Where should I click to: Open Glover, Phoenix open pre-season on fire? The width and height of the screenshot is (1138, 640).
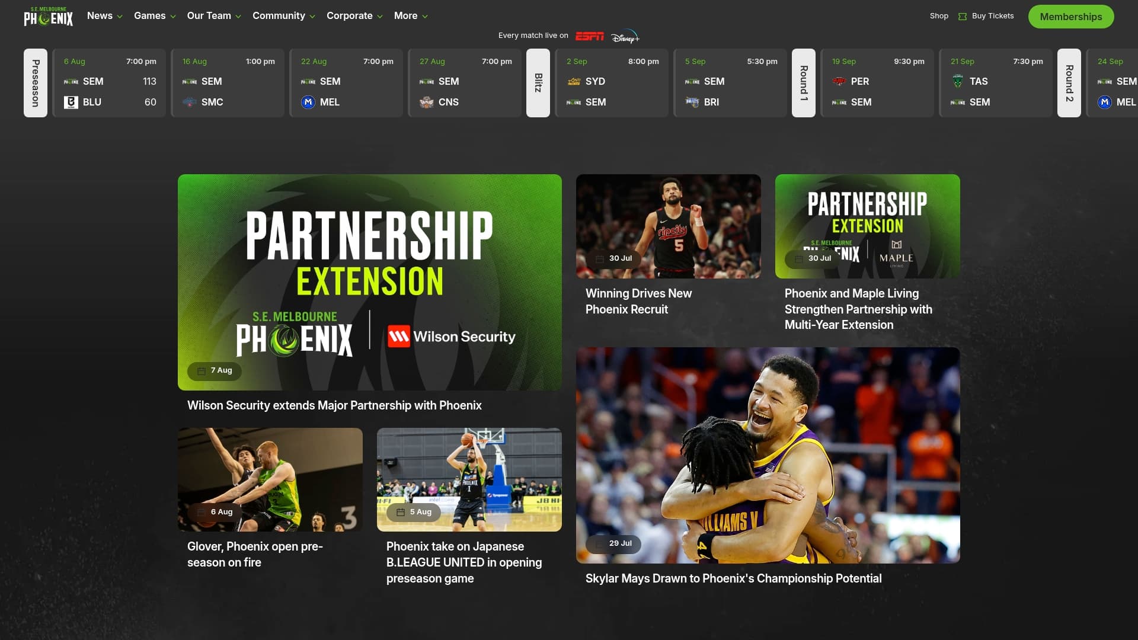(255, 555)
